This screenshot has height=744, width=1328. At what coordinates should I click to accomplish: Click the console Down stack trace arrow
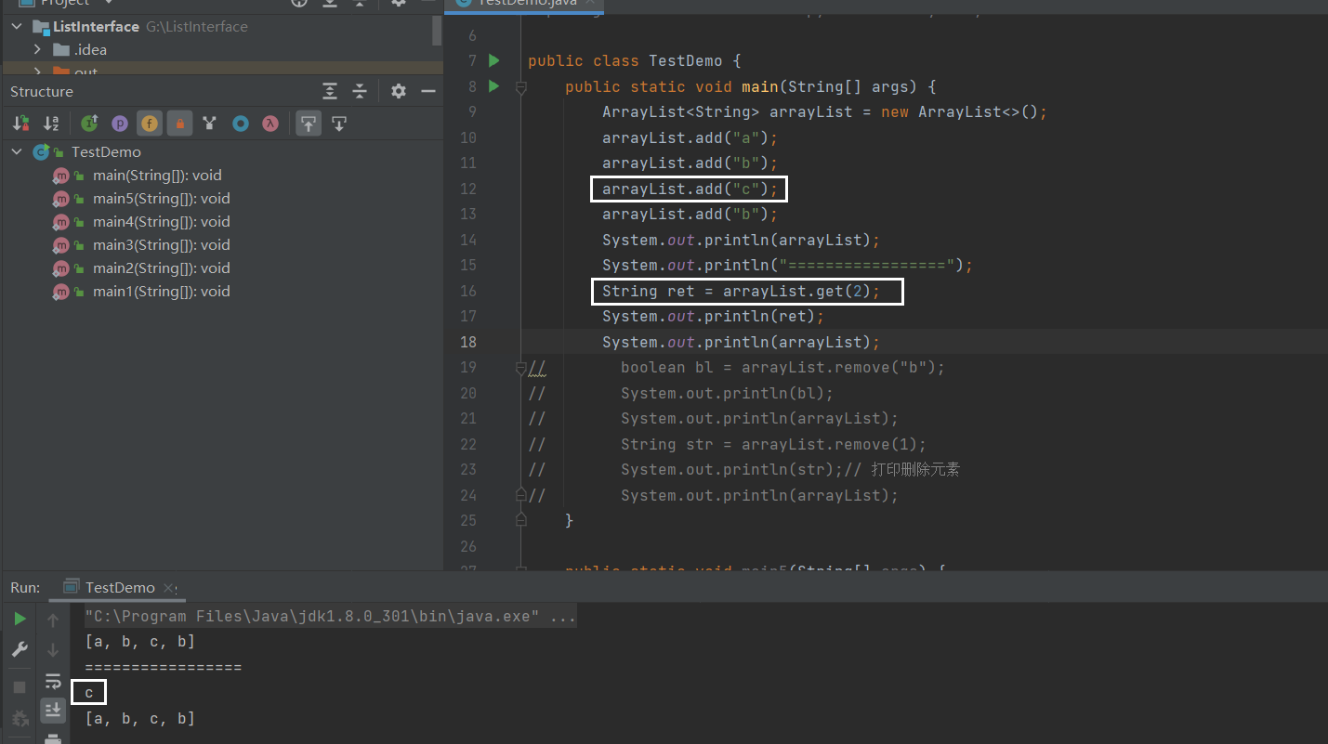[53, 650]
